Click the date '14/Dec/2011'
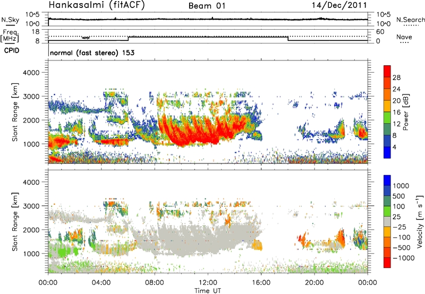Viewport: 425px width, 294px height. (339, 5)
